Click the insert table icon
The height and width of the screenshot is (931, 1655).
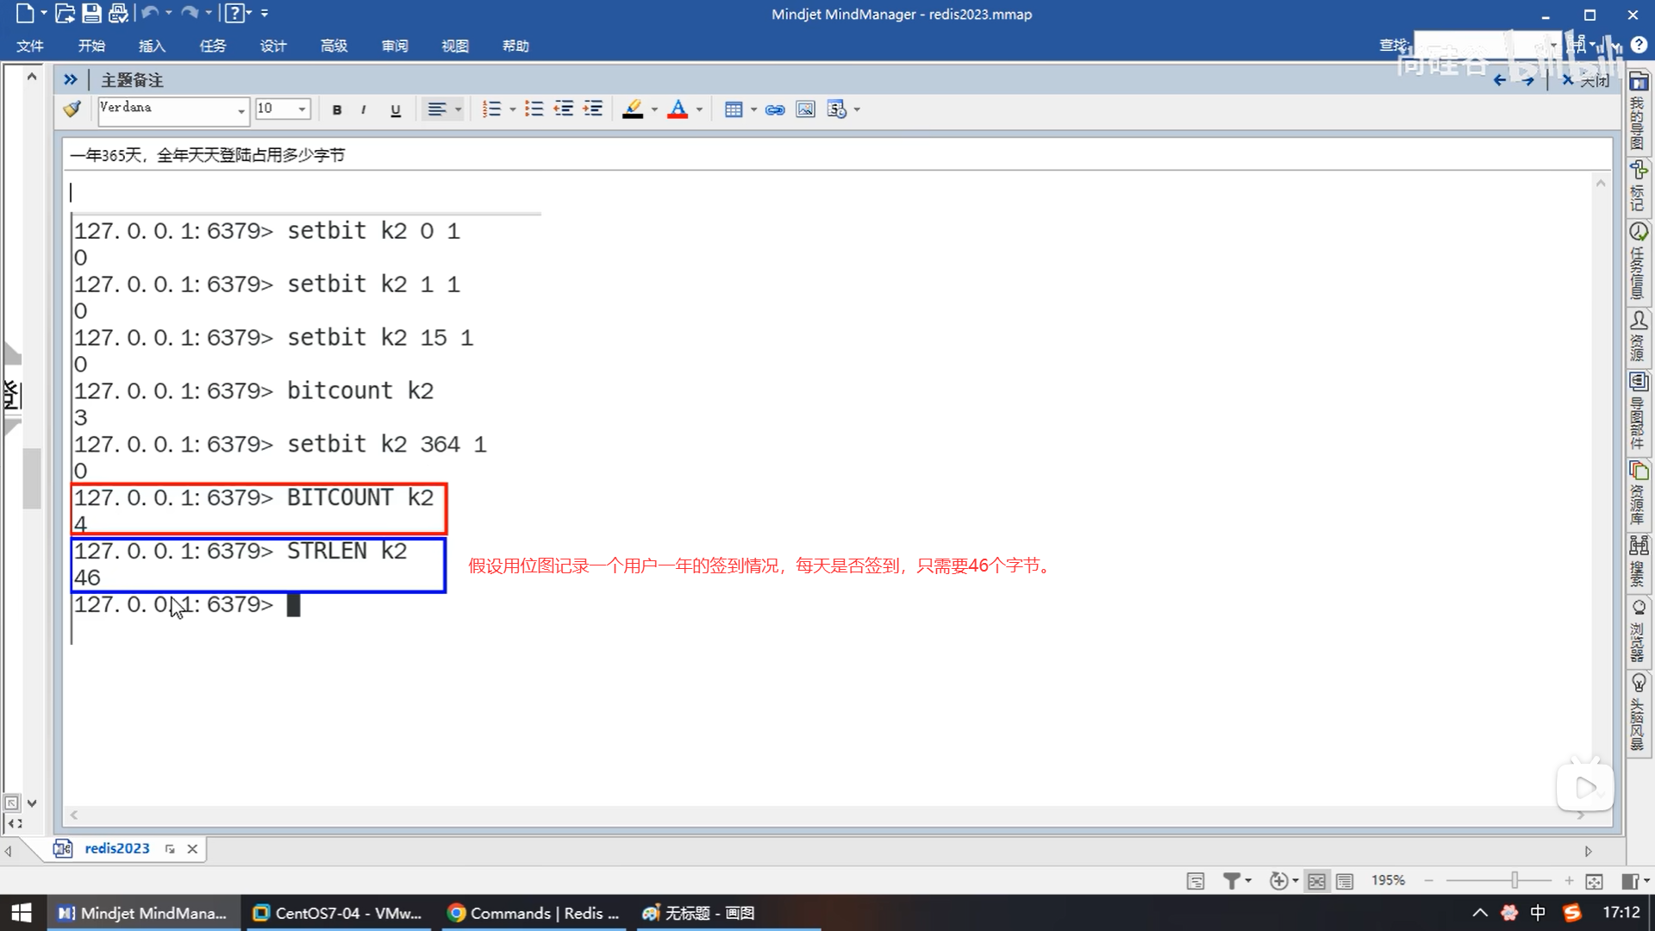click(x=734, y=109)
